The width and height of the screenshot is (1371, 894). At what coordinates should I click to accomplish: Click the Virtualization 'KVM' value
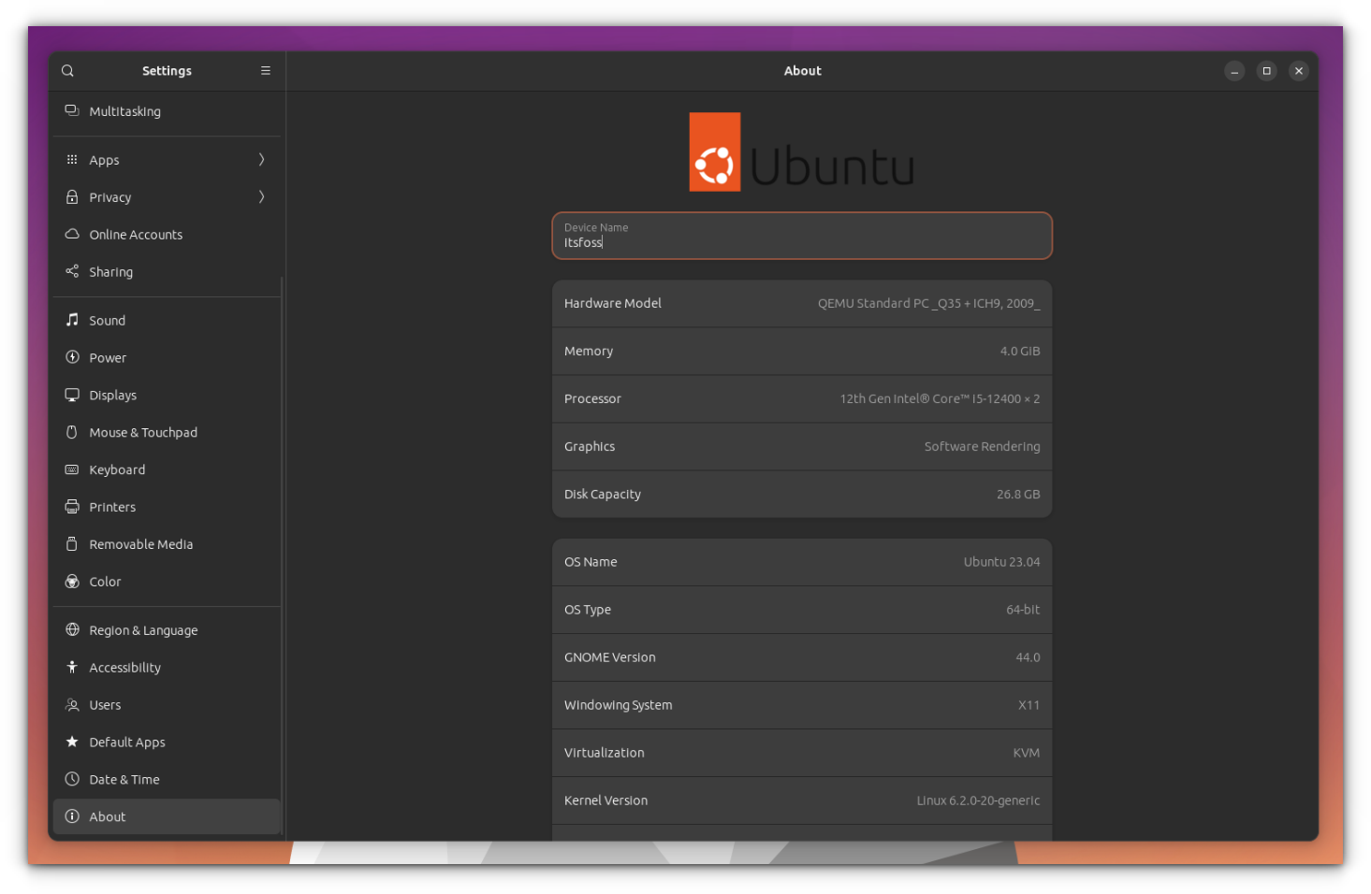(1027, 753)
